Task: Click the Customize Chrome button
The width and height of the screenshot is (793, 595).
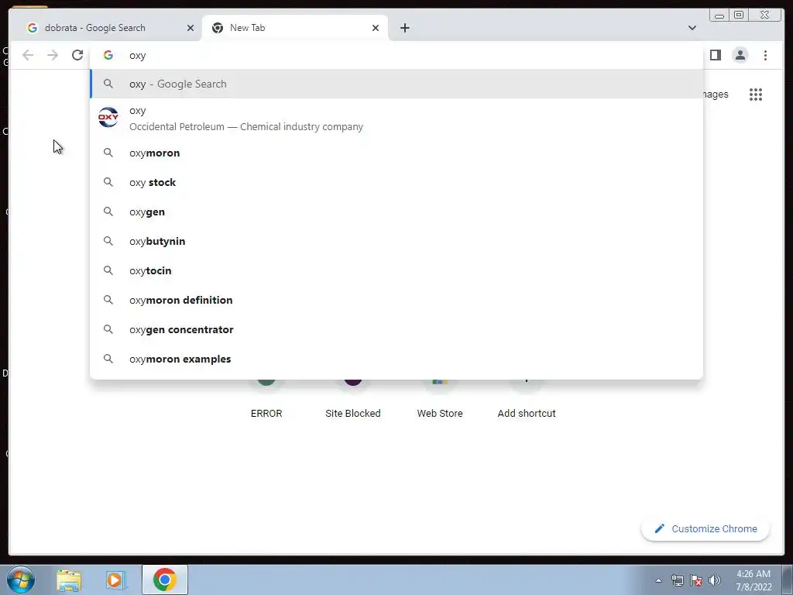Action: pyautogui.click(x=705, y=528)
